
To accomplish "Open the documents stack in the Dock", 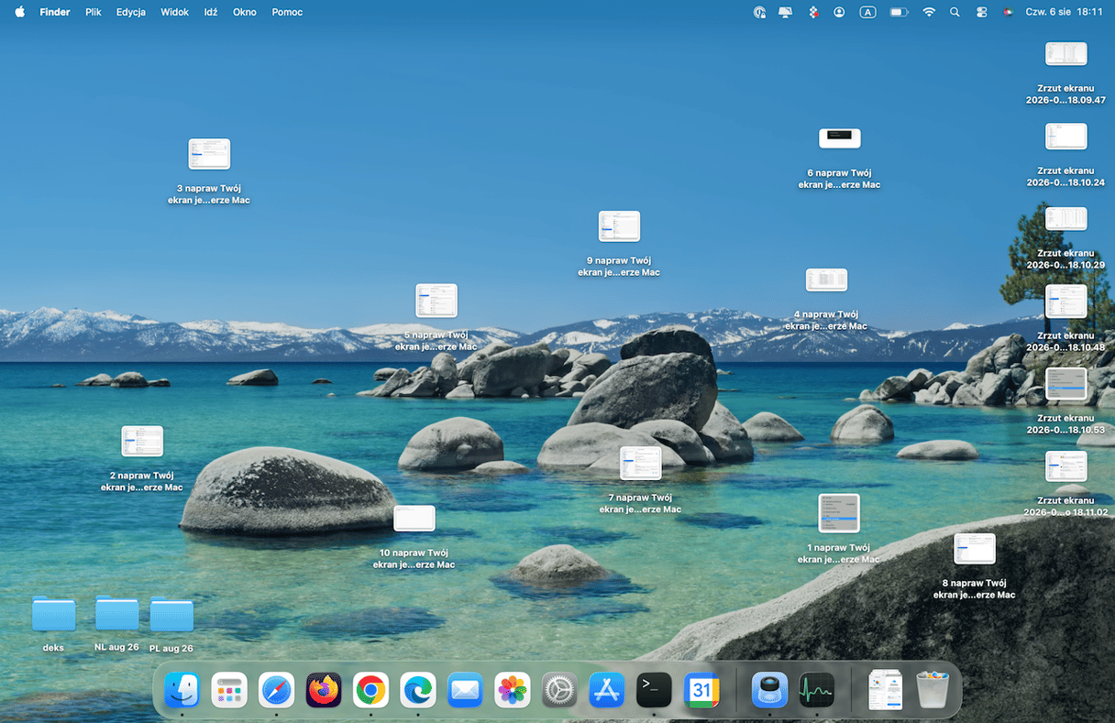I will 885,690.
